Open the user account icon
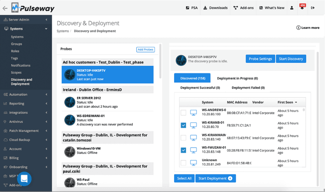Image resolution: width=325 pixels, height=192 pixels. 291,8
